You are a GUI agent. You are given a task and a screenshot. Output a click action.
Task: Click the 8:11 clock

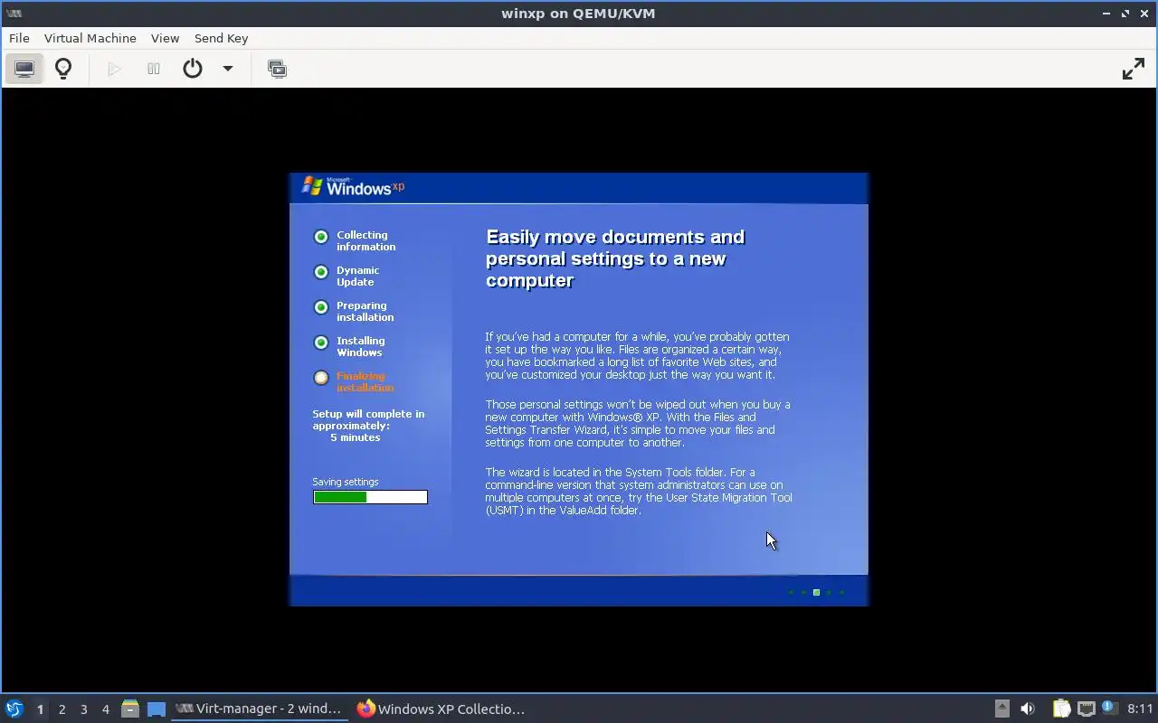(1141, 709)
